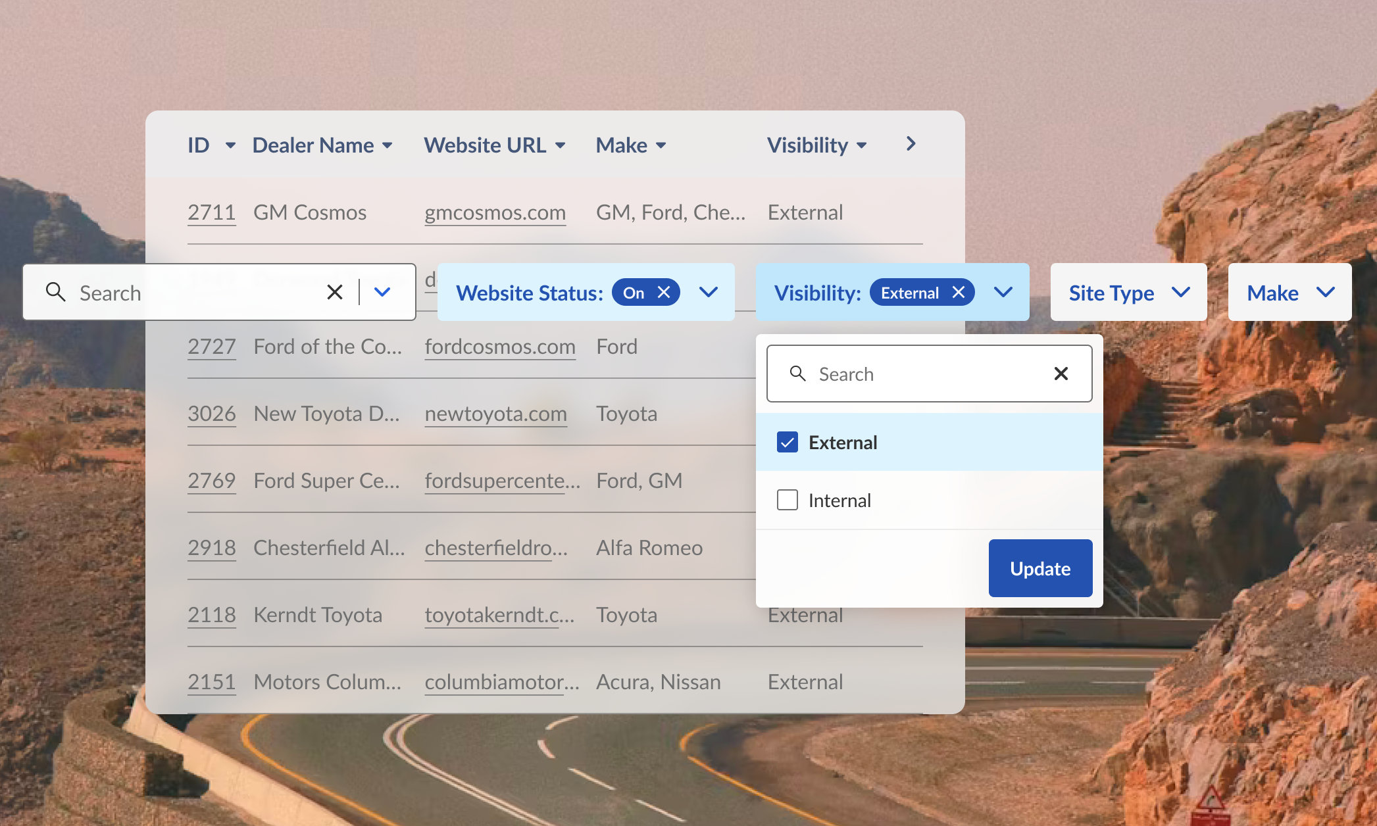Remove the External chip from Visibility filter
1377x826 pixels.
click(959, 292)
